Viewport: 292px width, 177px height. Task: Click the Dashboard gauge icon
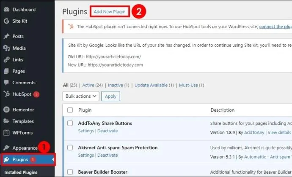tap(6, 9)
